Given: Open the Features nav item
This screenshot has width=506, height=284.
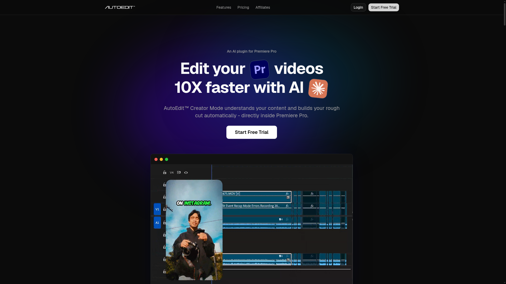Looking at the screenshot, I should 224,7.
